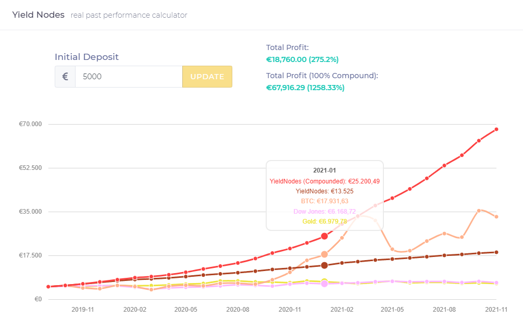Click the final compounded point at 2021-11

click(496, 129)
